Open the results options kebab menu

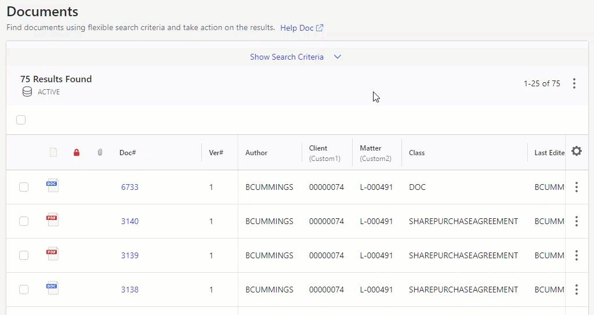click(x=574, y=83)
